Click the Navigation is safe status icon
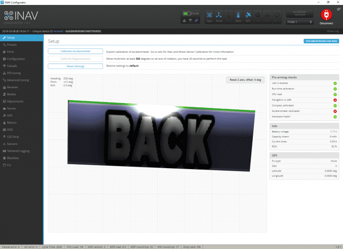 (x=335, y=100)
